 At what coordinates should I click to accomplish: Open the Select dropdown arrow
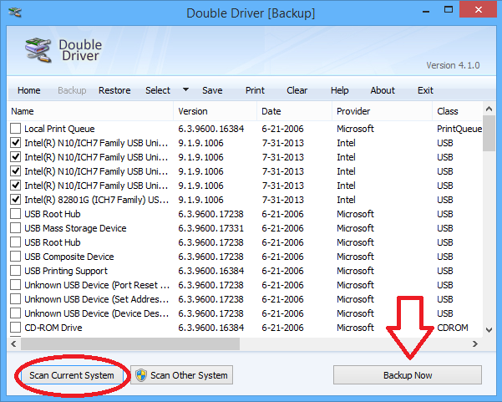point(185,89)
